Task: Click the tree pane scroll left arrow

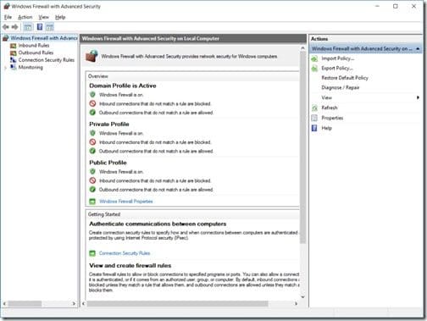Action: [4, 304]
